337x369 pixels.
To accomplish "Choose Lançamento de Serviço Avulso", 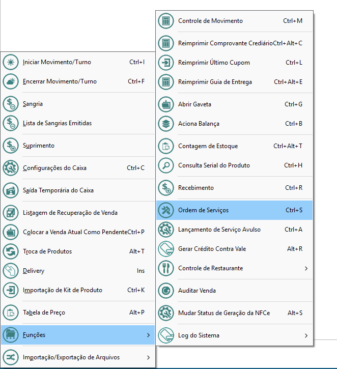I will click(219, 230).
